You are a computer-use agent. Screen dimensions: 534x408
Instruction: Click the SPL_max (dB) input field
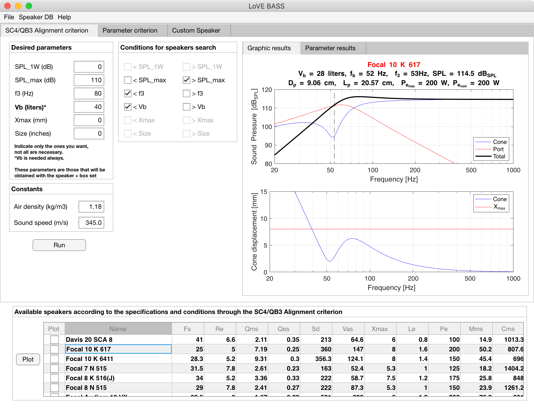pos(89,80)
